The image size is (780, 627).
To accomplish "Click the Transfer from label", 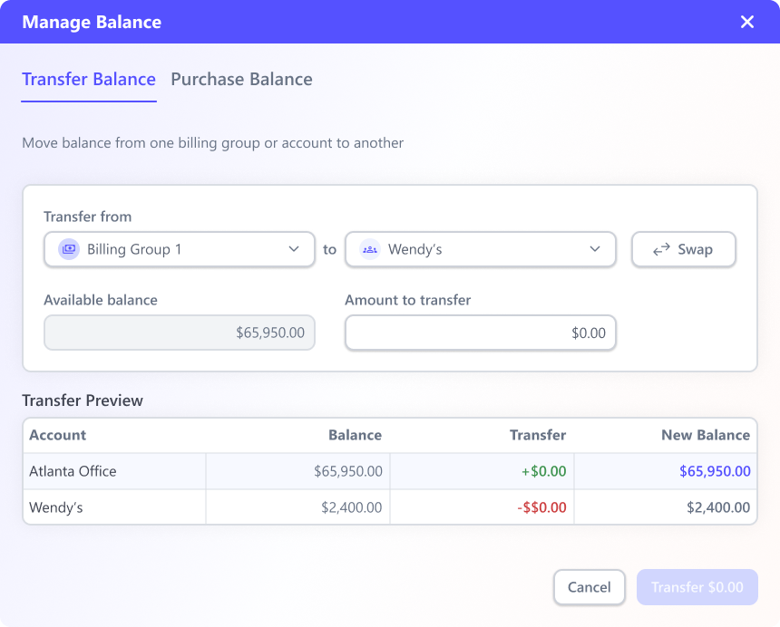I will 88,217.
